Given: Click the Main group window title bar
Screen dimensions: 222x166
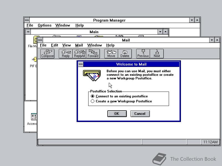Looking at the screenshot, I should coord(94,32).
